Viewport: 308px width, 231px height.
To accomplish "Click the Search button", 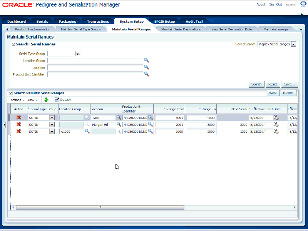I will coord(256,84).
